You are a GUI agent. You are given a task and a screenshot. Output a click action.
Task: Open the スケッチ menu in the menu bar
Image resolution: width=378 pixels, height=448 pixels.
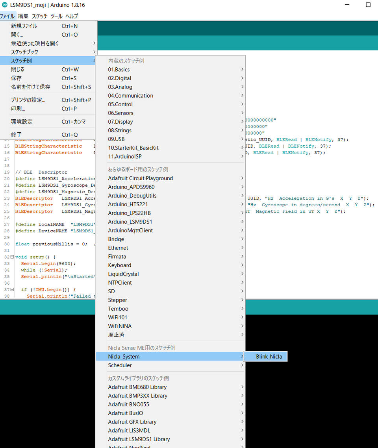tap(39, 16)
